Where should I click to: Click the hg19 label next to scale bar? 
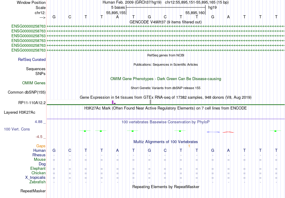pyautogui.click(x=212, y=7)
